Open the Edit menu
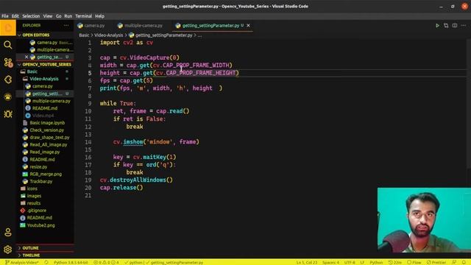Viewport: 471px width, 265px height. click(x=15, y=16)
